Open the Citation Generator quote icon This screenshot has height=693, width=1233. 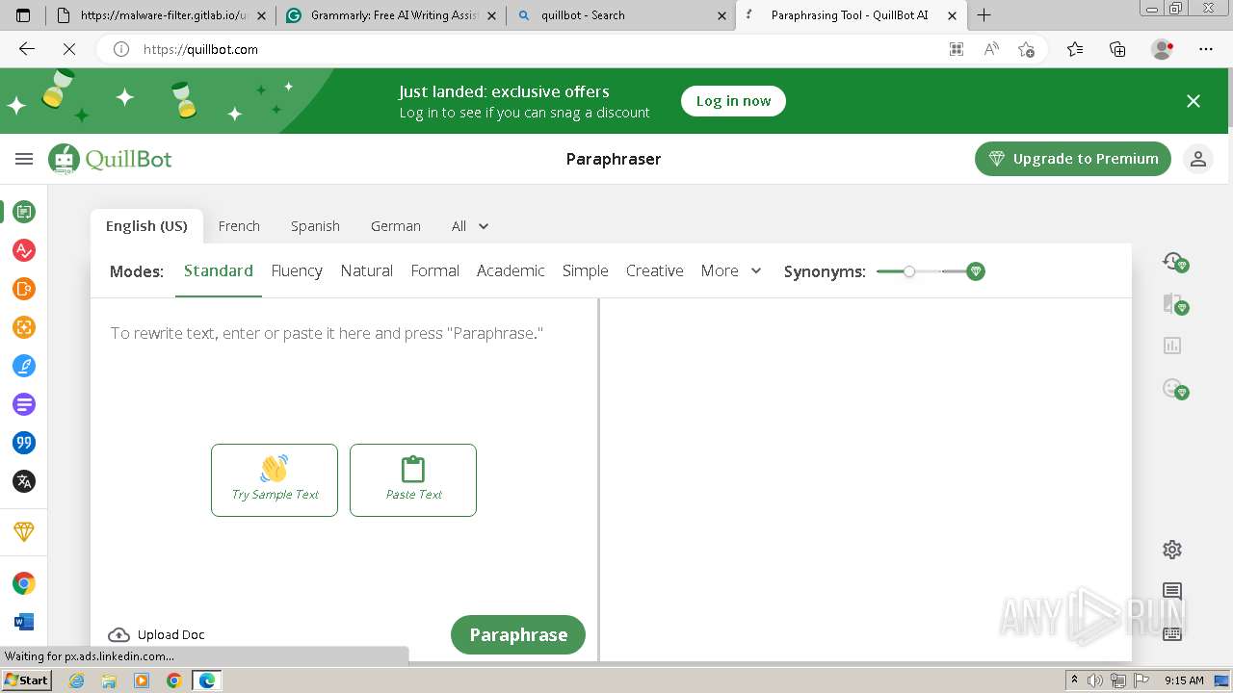(24, 443)
